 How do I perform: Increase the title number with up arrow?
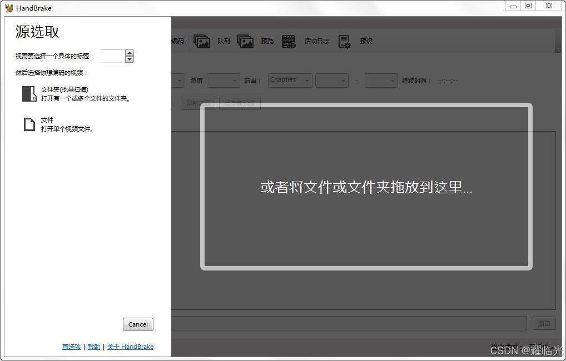click(129, 53)
